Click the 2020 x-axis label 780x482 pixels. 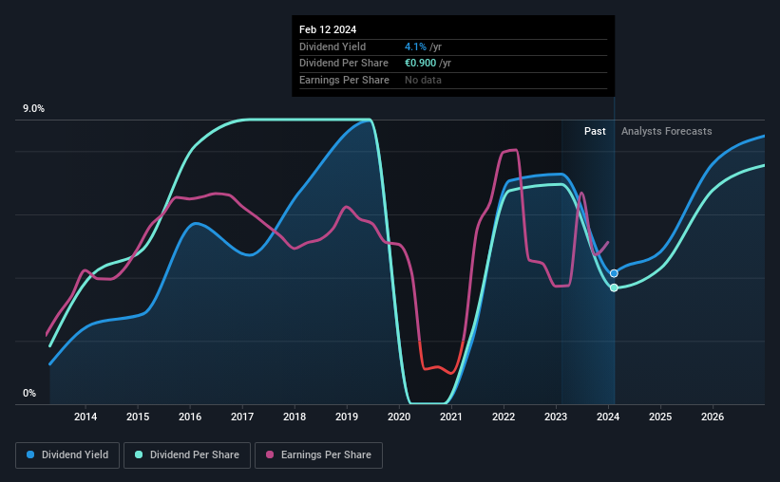point(399,417)
